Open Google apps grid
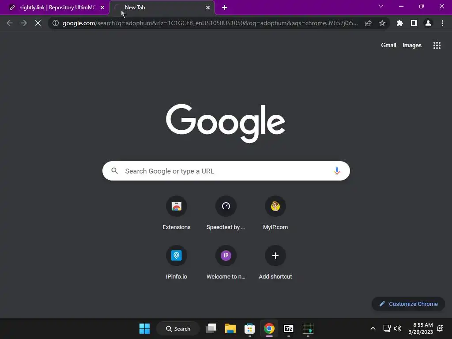 437,45
